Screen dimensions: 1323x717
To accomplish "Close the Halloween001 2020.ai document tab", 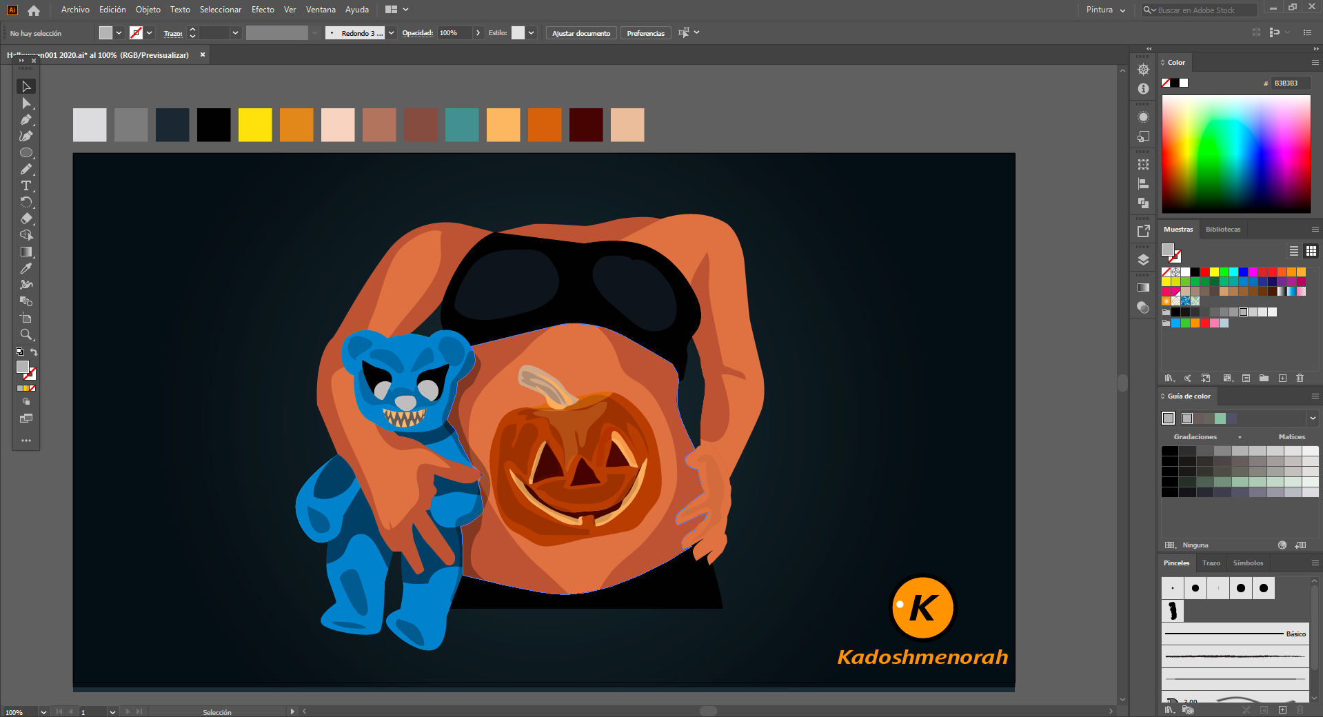I will [x=203, y=55].
